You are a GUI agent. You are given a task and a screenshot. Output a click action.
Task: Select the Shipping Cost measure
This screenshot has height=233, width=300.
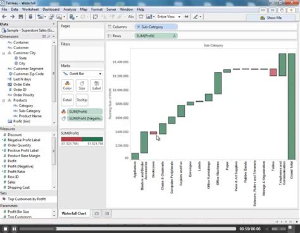click(x=18, y=188)
